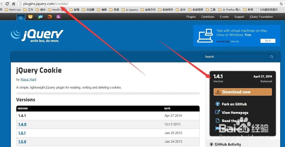Click the GitHub icon beside Fork on GitHub
The width and height of the screenshot is (285, 147).
217,104
